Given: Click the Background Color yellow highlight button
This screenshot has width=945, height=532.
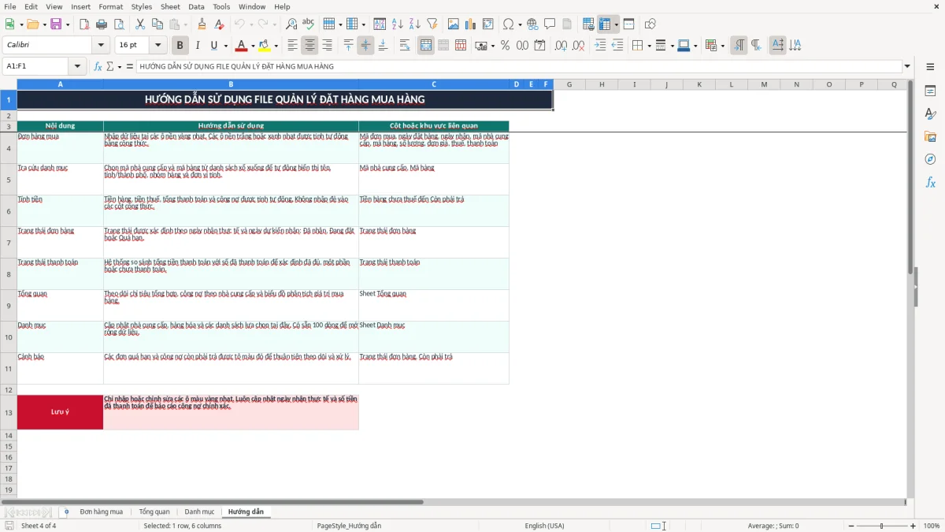Looking at the screenshot, I should tap(264, 46).
